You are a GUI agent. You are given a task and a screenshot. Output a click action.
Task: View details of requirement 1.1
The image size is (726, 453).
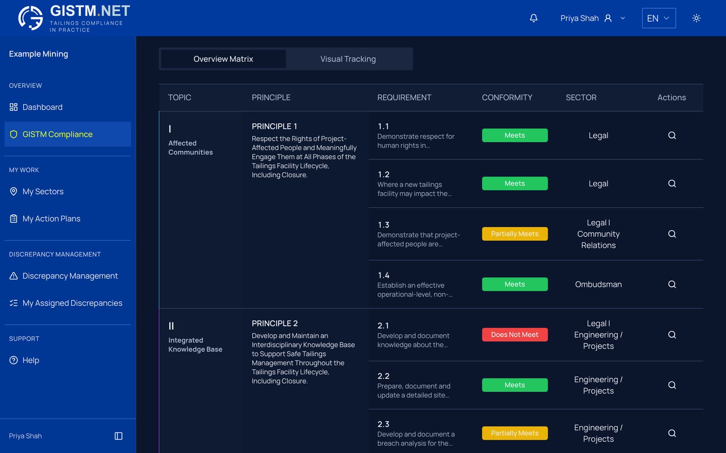click(x=672, y=135)
